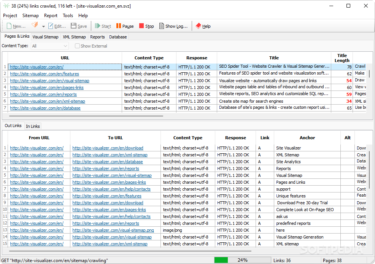Pause the crawl via the Pause icon

(x=119, y=26)
